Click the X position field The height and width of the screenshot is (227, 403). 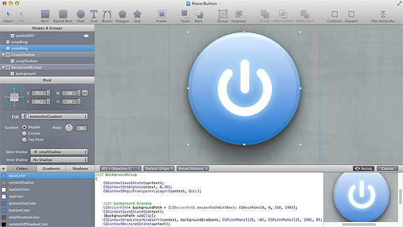point(39,93)
